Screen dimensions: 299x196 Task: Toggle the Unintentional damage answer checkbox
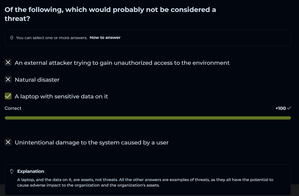coord(8,142)
